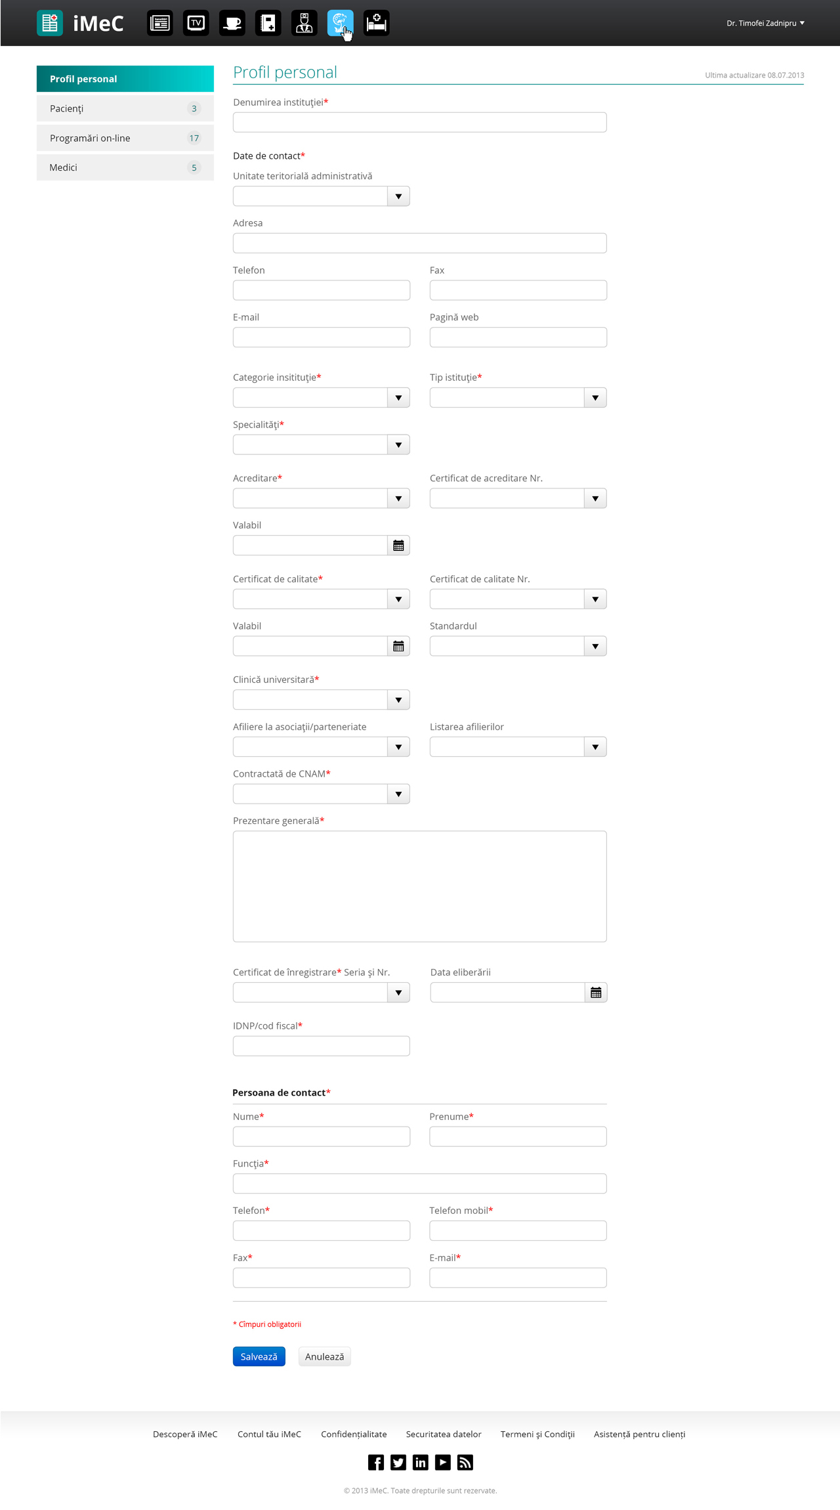Open the Facebook icon in footer
The width and height of the screenshot is (840, 1510).
pyautogui.click(x=376, y=1462)
